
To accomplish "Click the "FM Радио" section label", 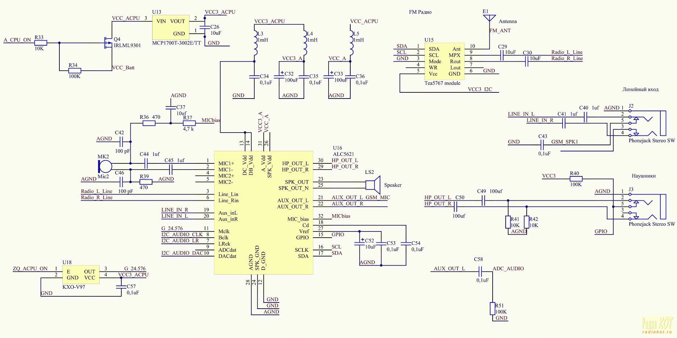I will click(x=420, y=12).
